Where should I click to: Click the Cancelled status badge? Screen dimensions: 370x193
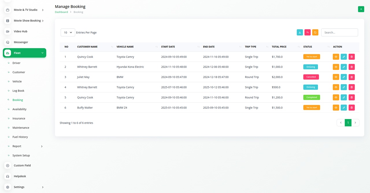311,77
